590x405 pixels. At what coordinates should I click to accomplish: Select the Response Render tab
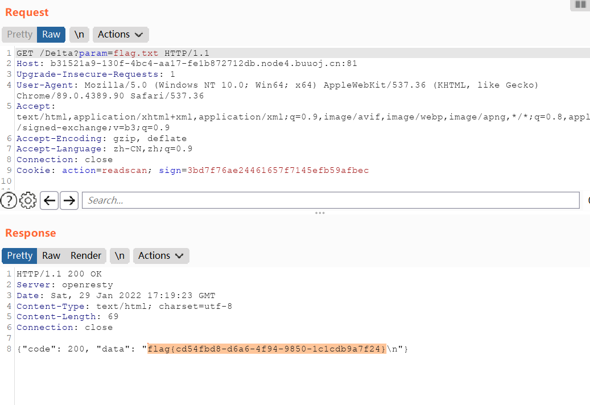click(86, 256)
